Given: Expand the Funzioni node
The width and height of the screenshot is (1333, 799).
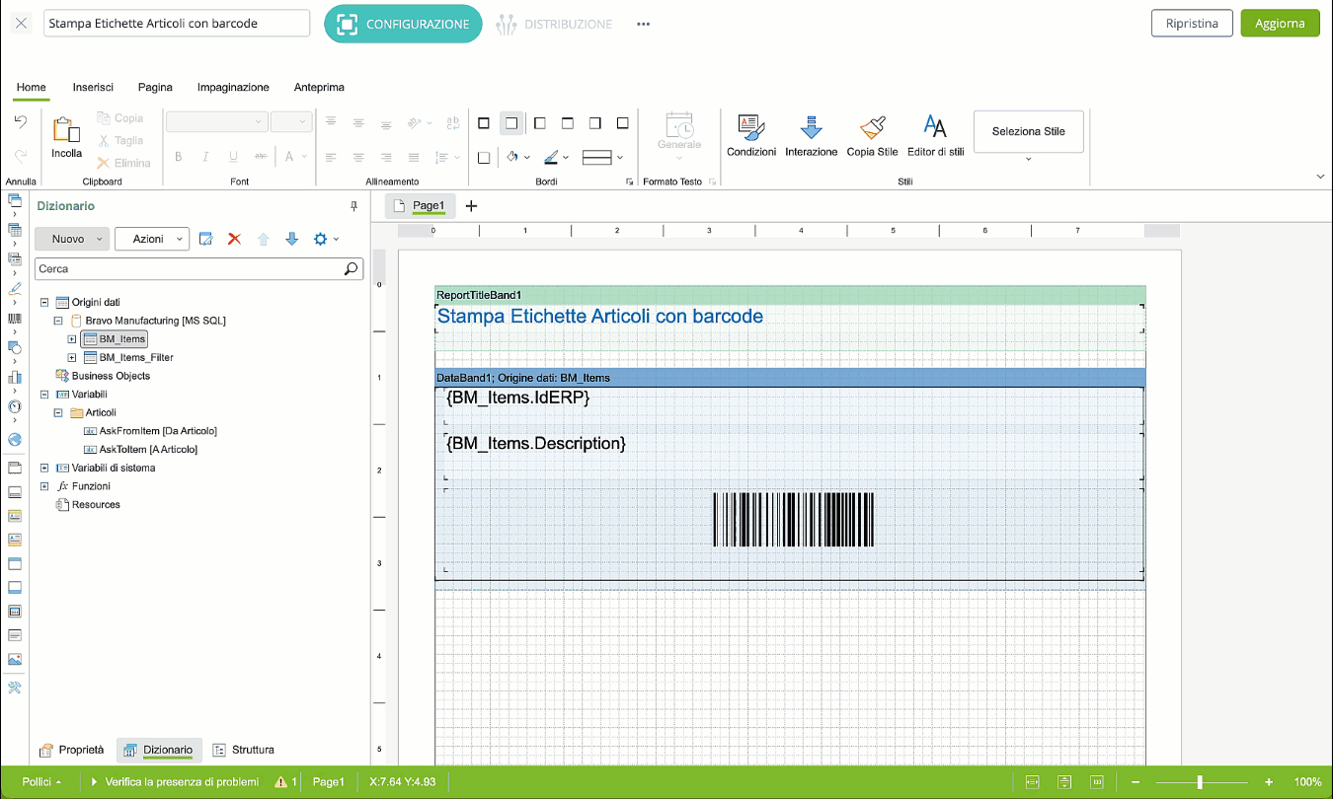Looking at the screenshot, I should [44, 486].
